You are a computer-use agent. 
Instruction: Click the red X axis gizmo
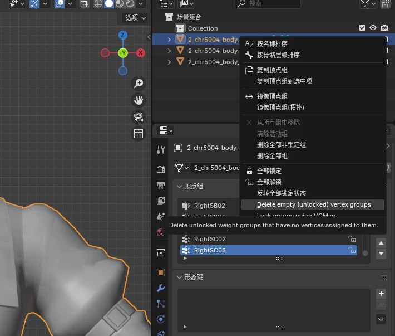tap(141, 53)
